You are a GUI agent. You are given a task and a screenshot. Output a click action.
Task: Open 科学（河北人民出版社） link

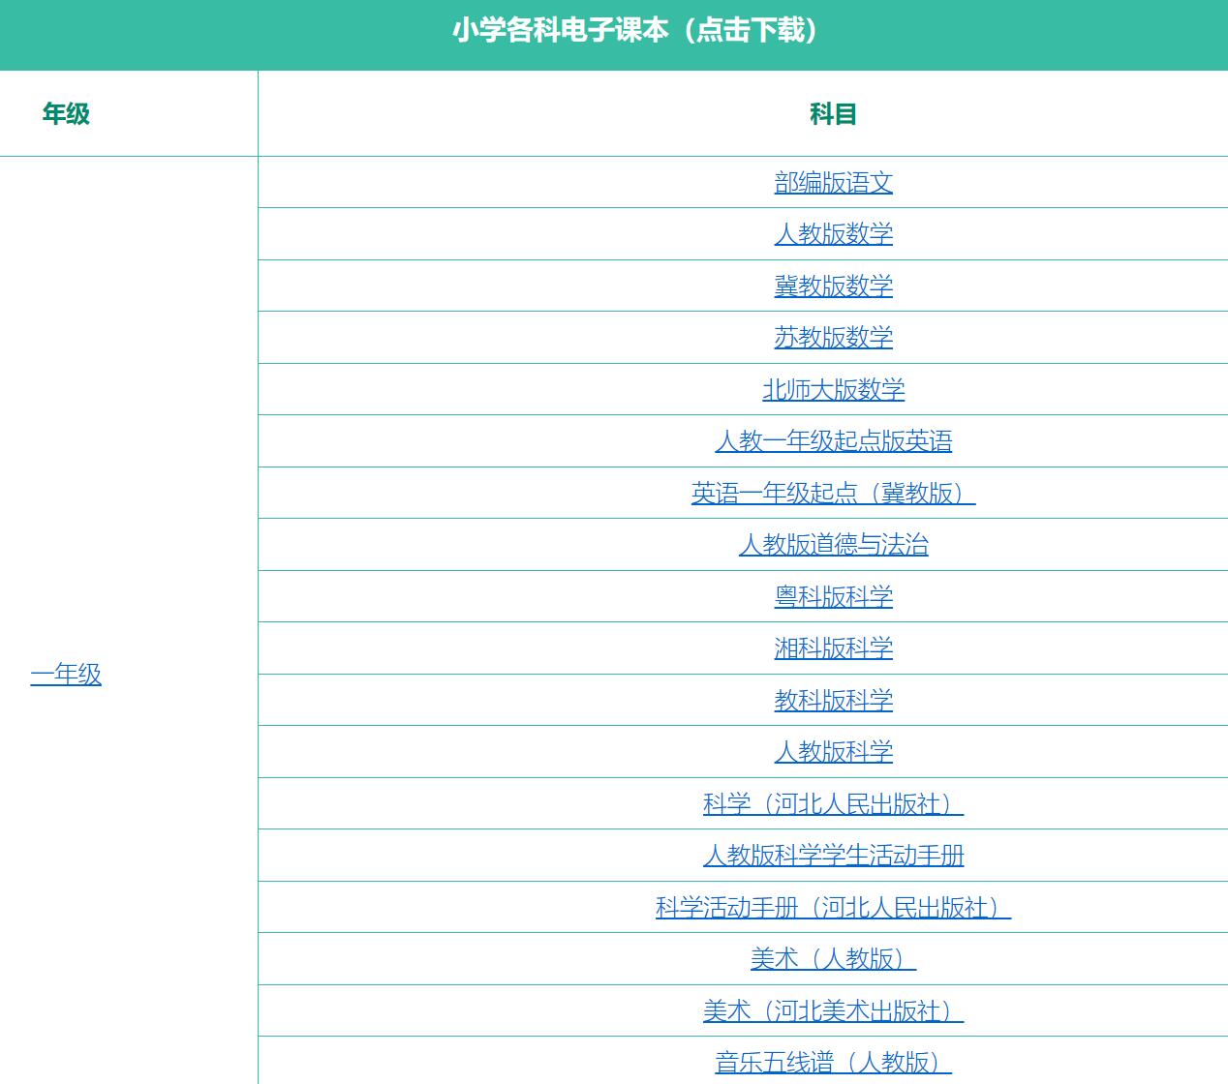click(833, 803)
